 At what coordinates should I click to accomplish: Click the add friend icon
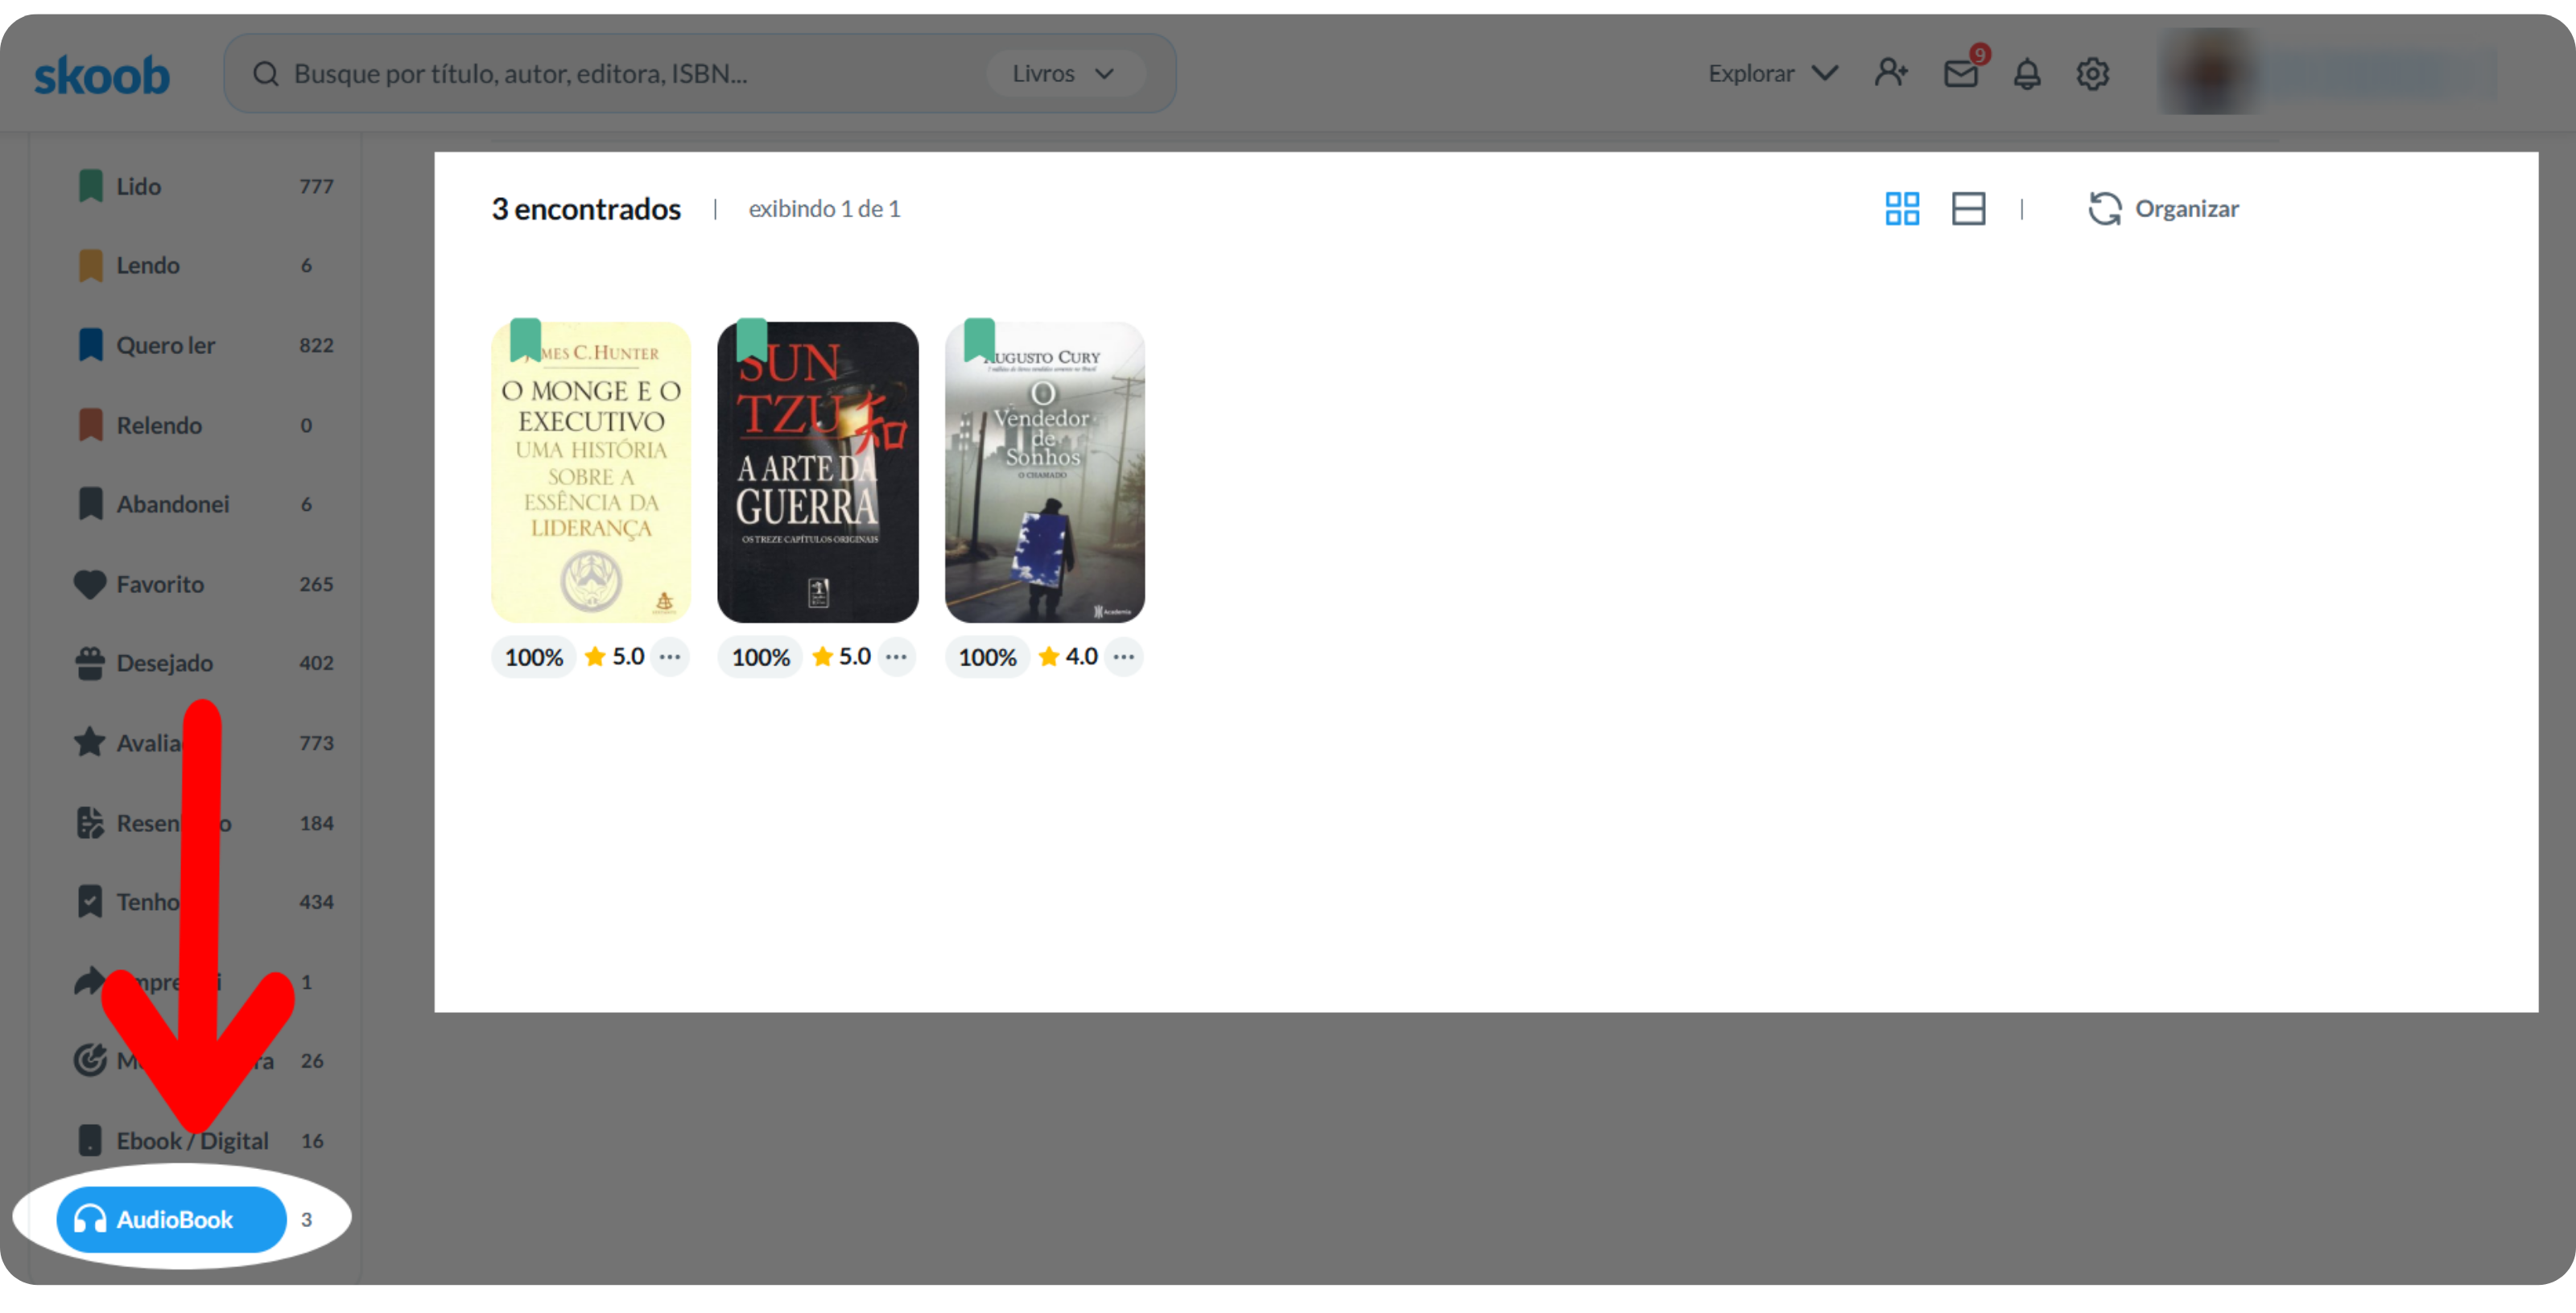tap(1891, 73)
